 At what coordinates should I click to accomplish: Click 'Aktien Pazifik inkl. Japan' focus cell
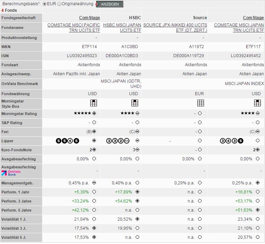(76, 74)
